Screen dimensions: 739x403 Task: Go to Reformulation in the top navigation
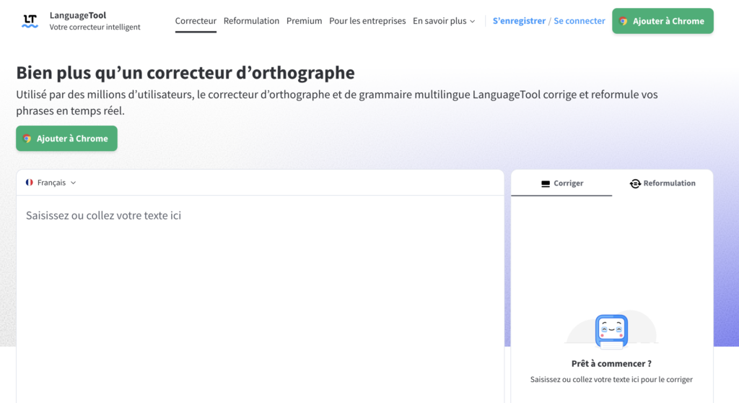[x=251, y=21]
